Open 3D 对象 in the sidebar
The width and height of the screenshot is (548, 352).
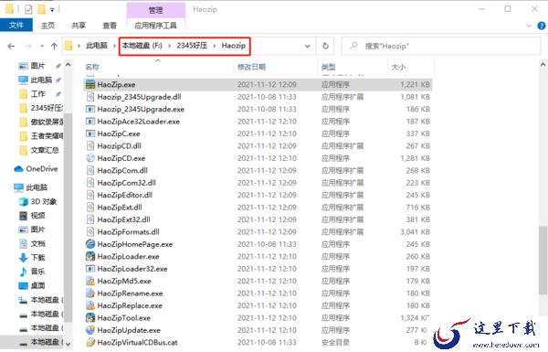(x=37, y=201)
